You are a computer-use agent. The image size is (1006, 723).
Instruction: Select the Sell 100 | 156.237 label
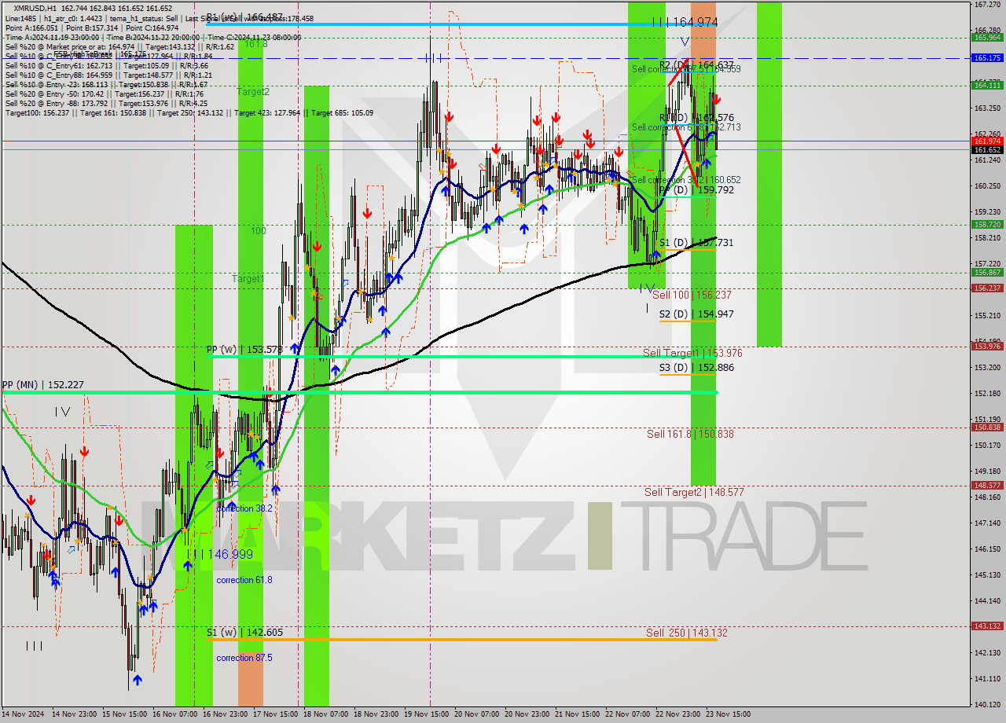(x=692, y=295)
